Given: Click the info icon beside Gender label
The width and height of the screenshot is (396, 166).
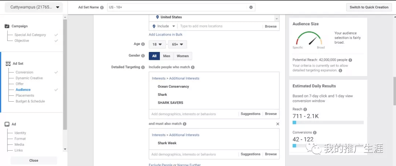Looking at the screenshot, I should pyautogui.click(x=143, y=56).
